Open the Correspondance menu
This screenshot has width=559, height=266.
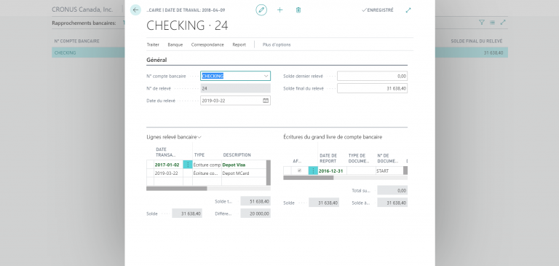pos(207,44)
